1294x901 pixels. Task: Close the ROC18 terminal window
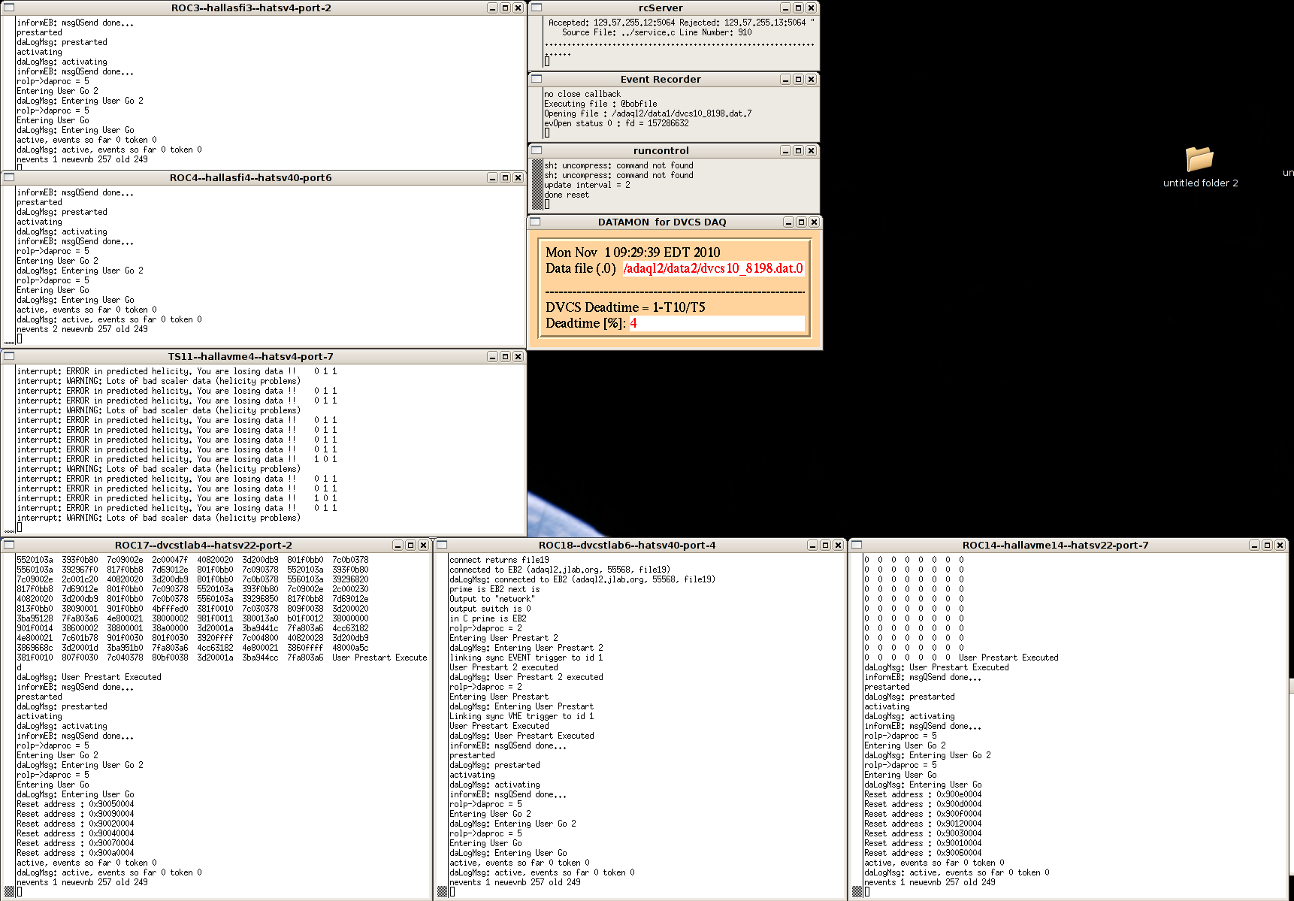click(838, 546)
